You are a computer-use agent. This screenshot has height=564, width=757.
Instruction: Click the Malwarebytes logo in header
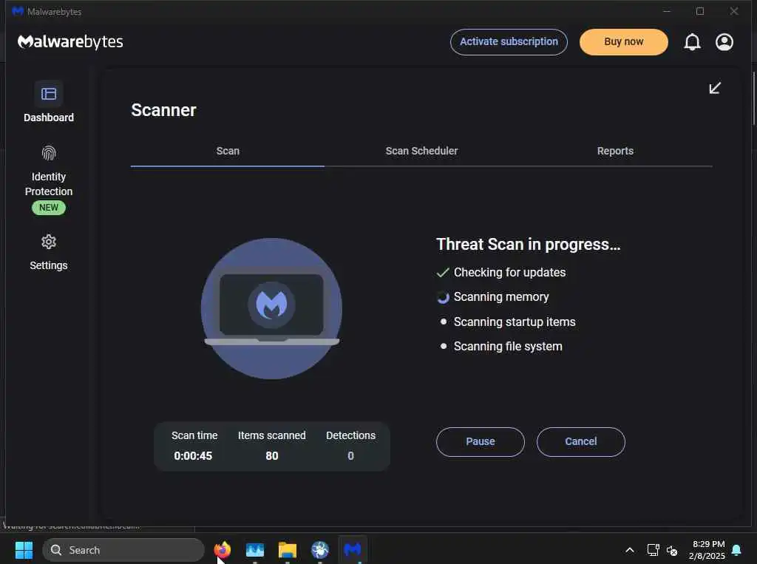pyautogui.click(x=70, y=42)
